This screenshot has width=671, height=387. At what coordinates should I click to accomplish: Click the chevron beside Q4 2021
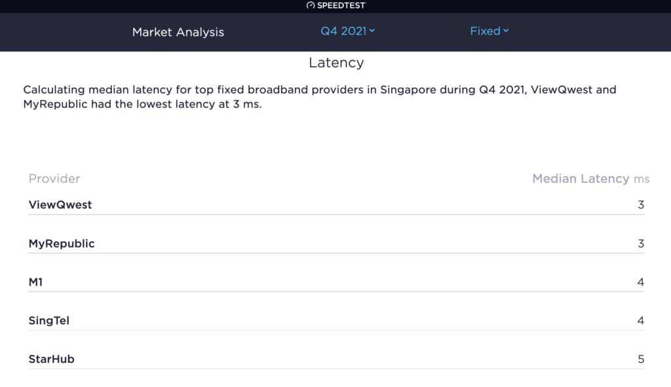(372, 31)
